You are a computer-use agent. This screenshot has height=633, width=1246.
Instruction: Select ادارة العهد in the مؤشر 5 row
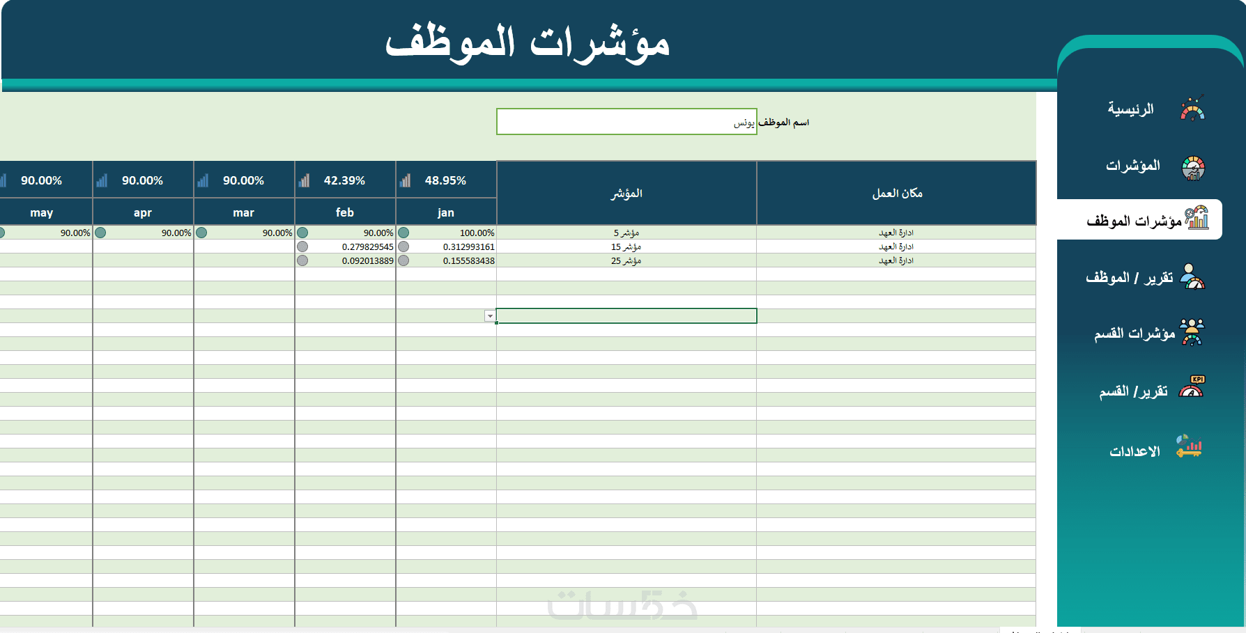click(897, 233)
